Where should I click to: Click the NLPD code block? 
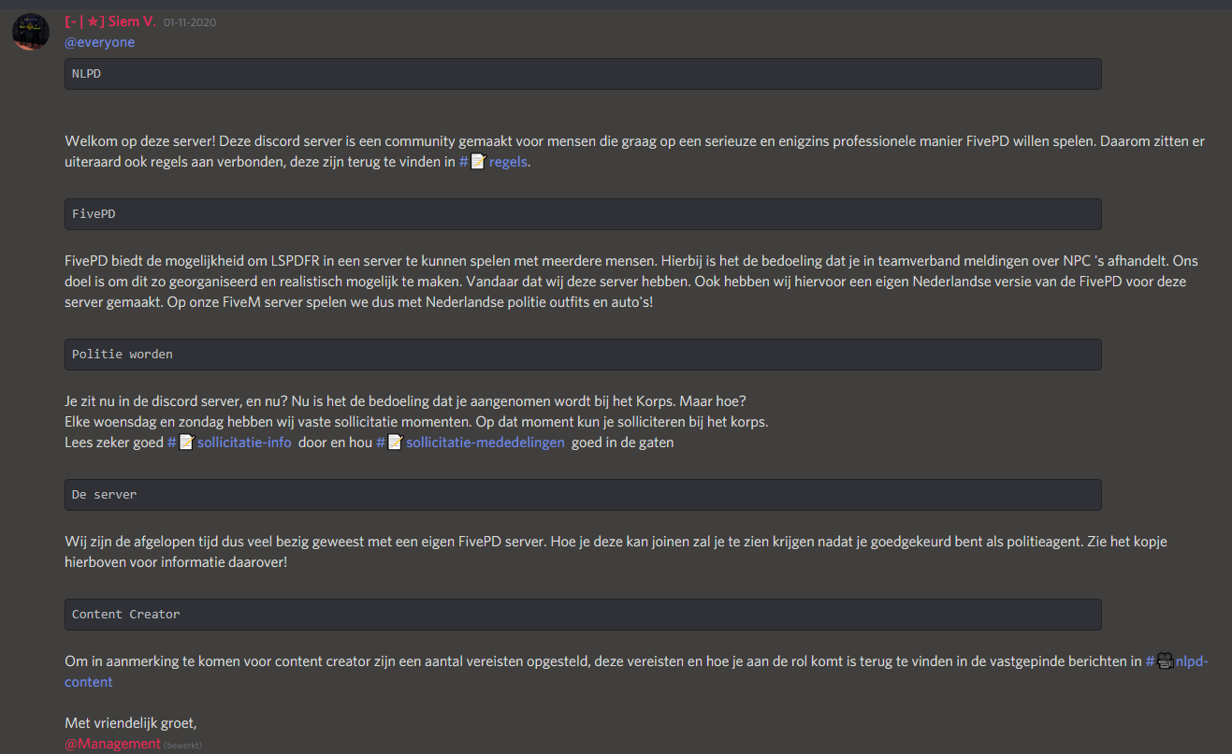coord(583,74)
